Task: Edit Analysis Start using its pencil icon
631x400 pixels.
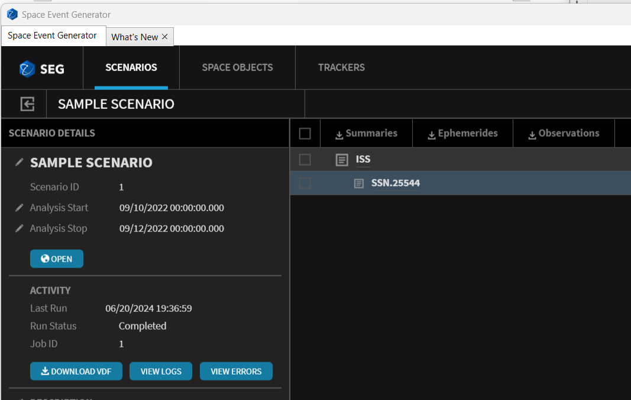Action: (18, 208)
